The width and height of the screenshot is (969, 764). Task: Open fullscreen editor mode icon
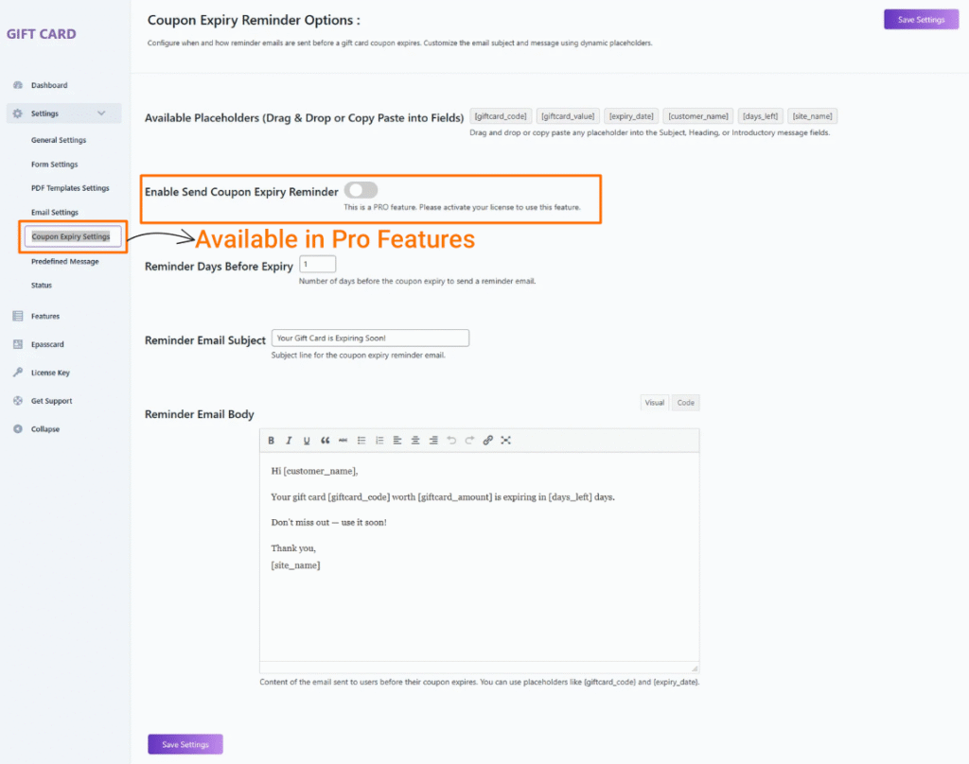point(506,441)
